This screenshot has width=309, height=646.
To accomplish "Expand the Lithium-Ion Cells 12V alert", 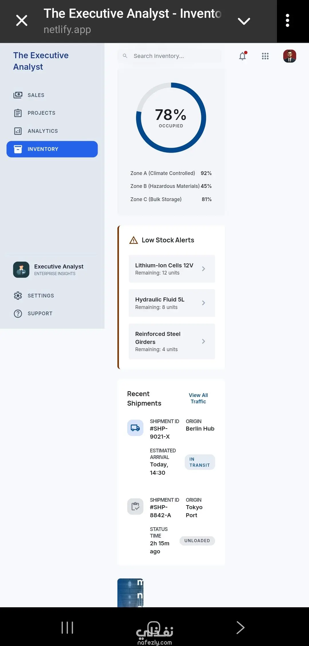I will point(203,269).
